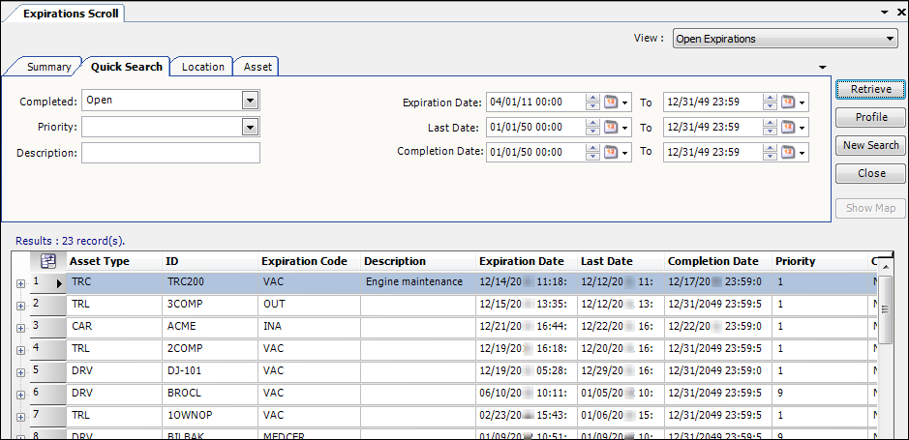
Task: Open calendar picker for Last Date start
Action: (612, 127)
